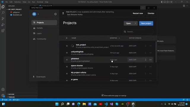
Task: Open VS Code Accounts icon
Action: (x=3, y=89)
